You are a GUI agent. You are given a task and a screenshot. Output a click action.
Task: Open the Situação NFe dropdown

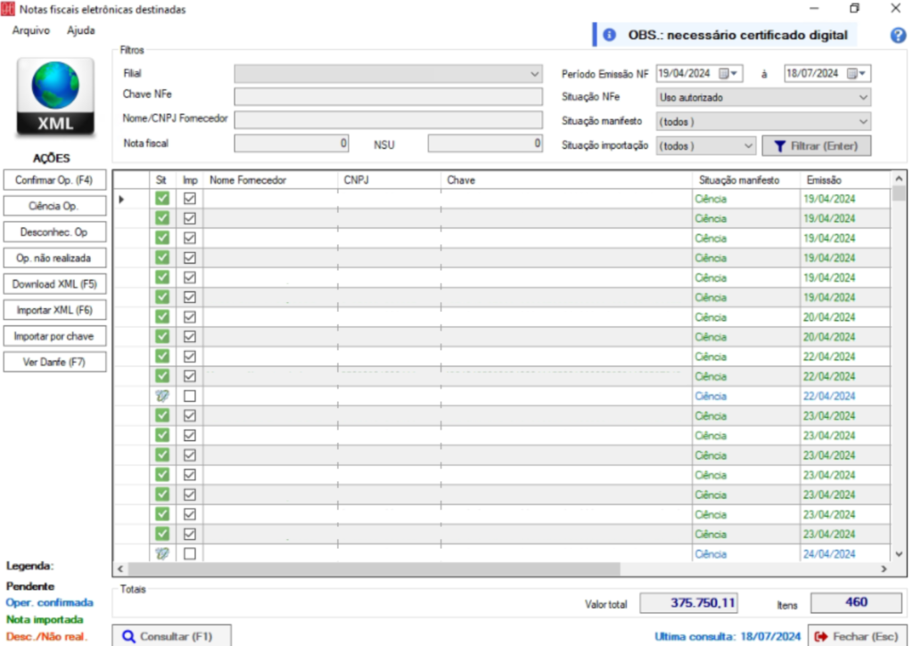point(862,97)
